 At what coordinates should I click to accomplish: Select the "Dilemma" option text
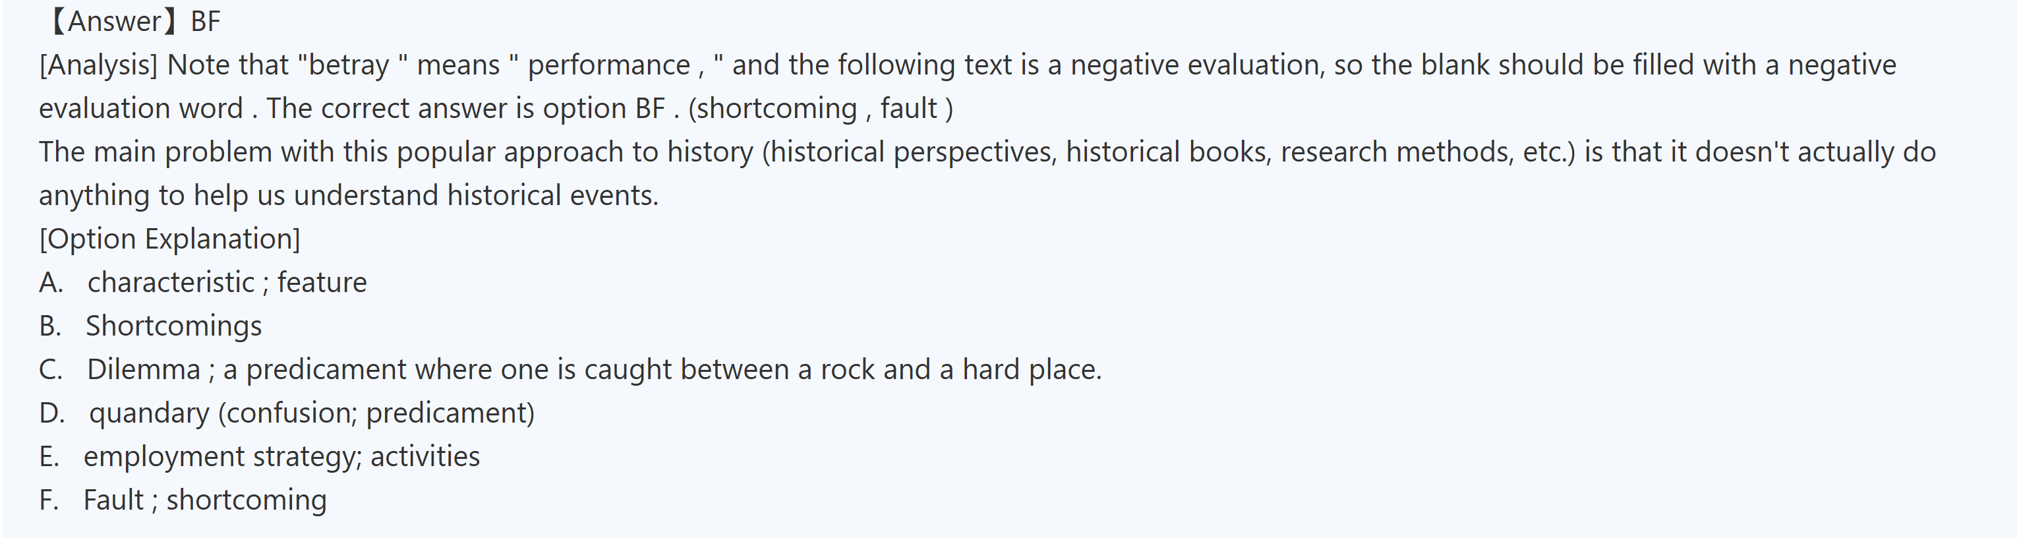click(144, 370)
